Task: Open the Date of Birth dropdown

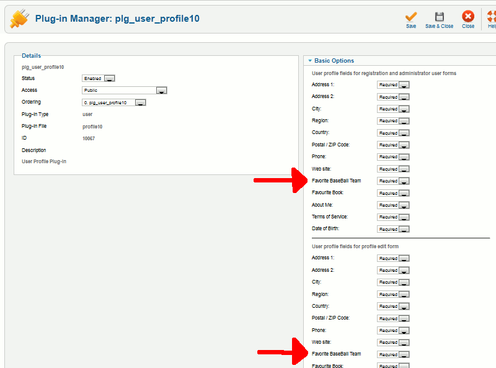Action: point(393,229)
